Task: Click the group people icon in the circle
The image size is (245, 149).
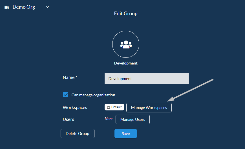Action: coord(126,45)
